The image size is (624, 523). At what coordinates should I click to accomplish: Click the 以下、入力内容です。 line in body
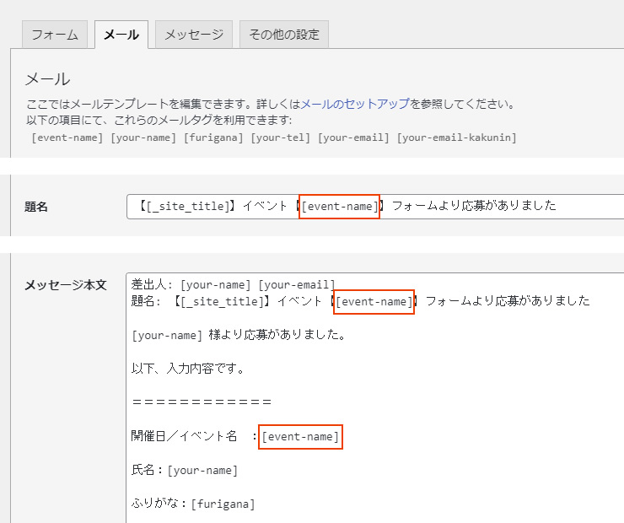(x=188, y=368)
